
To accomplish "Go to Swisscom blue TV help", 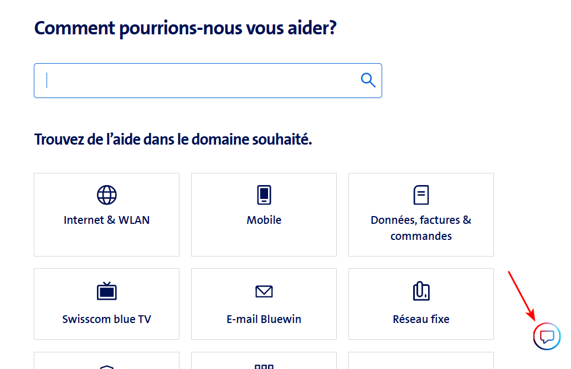I will pos(107,319).
